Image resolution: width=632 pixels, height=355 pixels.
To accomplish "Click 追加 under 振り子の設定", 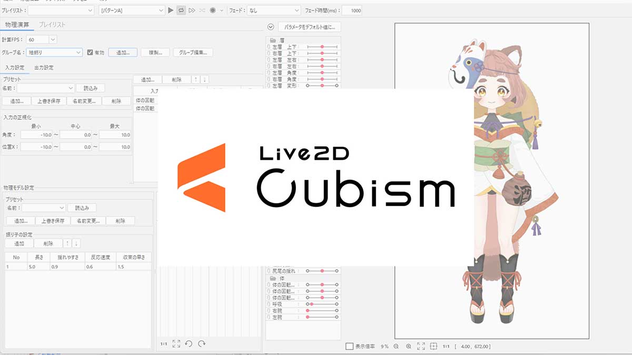I will 19,244.
